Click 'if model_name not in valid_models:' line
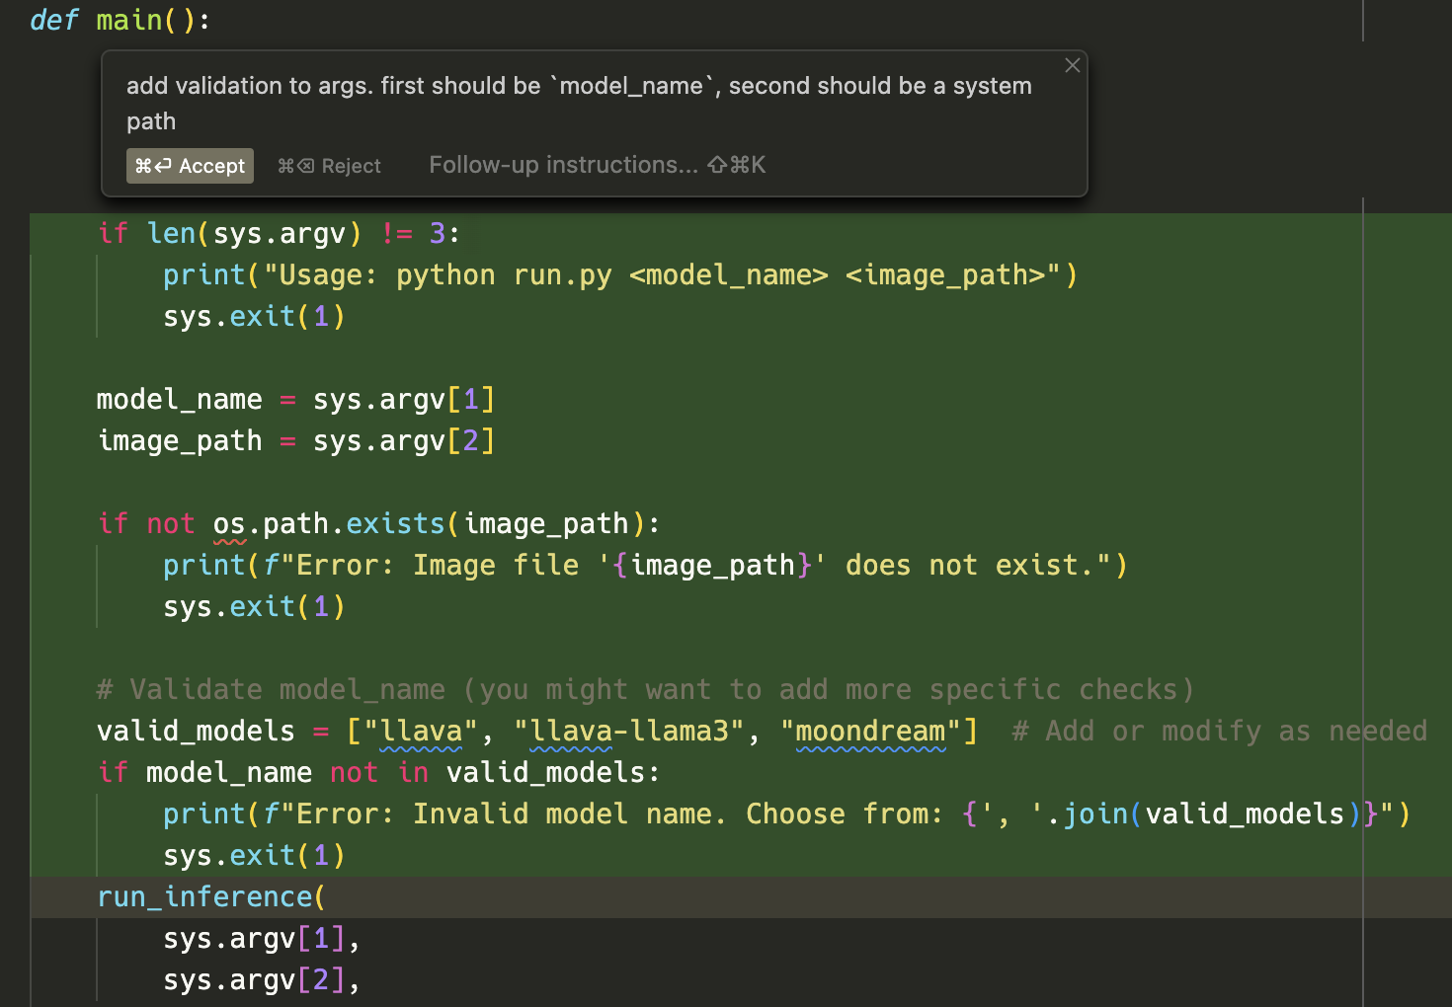 379,773
